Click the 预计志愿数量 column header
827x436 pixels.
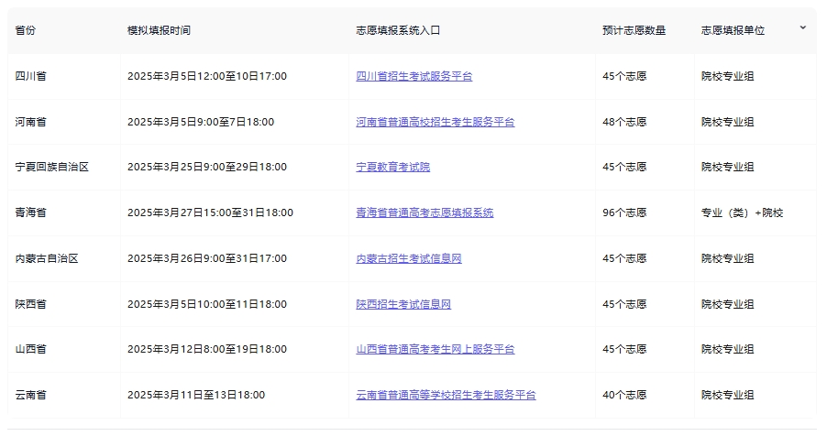(x=634, y=30)
